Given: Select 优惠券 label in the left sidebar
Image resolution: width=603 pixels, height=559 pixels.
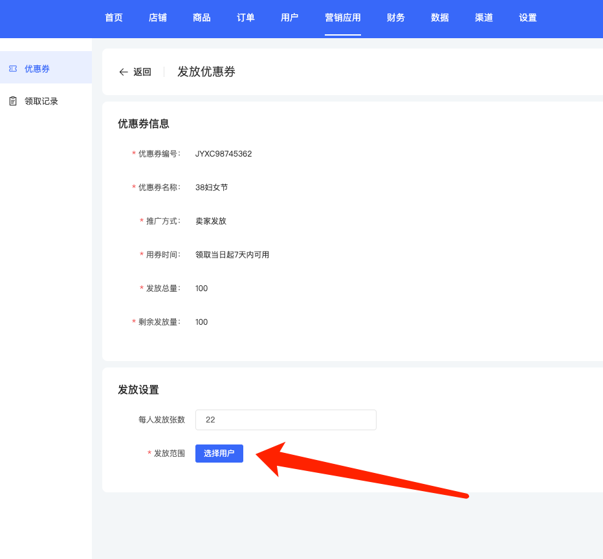Looking at the screenshot, I should 37,69.
